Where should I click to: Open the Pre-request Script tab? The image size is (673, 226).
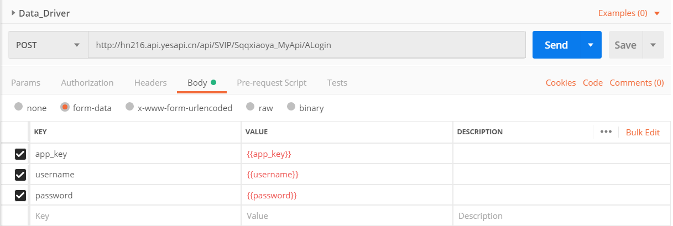(x=272, y=83)
